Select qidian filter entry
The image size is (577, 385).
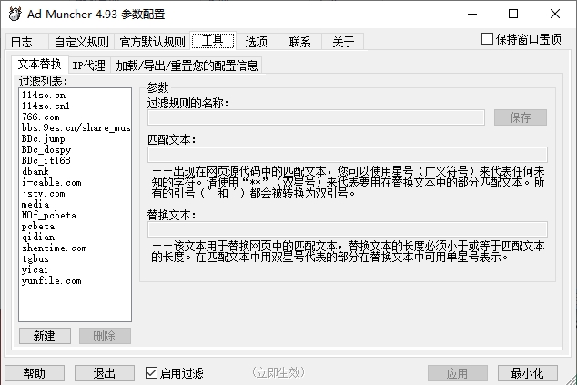[75, 237]
